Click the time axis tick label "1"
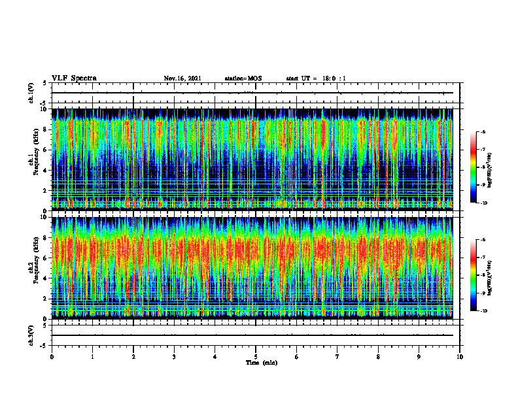The height and width of the screenshot is (400, 518). coord(92,357)
